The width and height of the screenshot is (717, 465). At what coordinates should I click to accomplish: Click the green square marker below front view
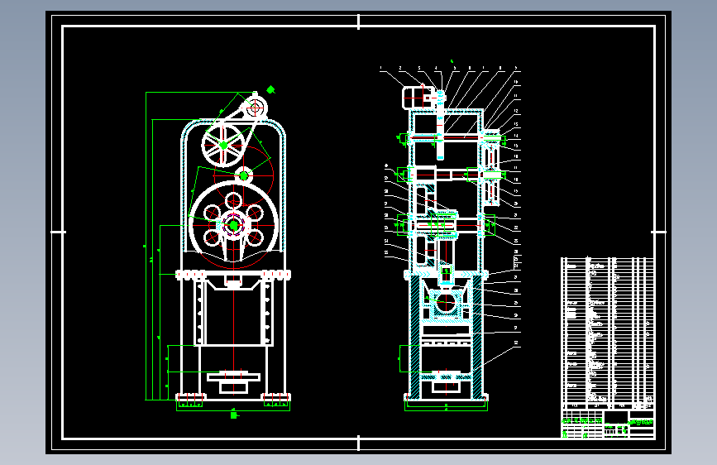click(234, 415)
